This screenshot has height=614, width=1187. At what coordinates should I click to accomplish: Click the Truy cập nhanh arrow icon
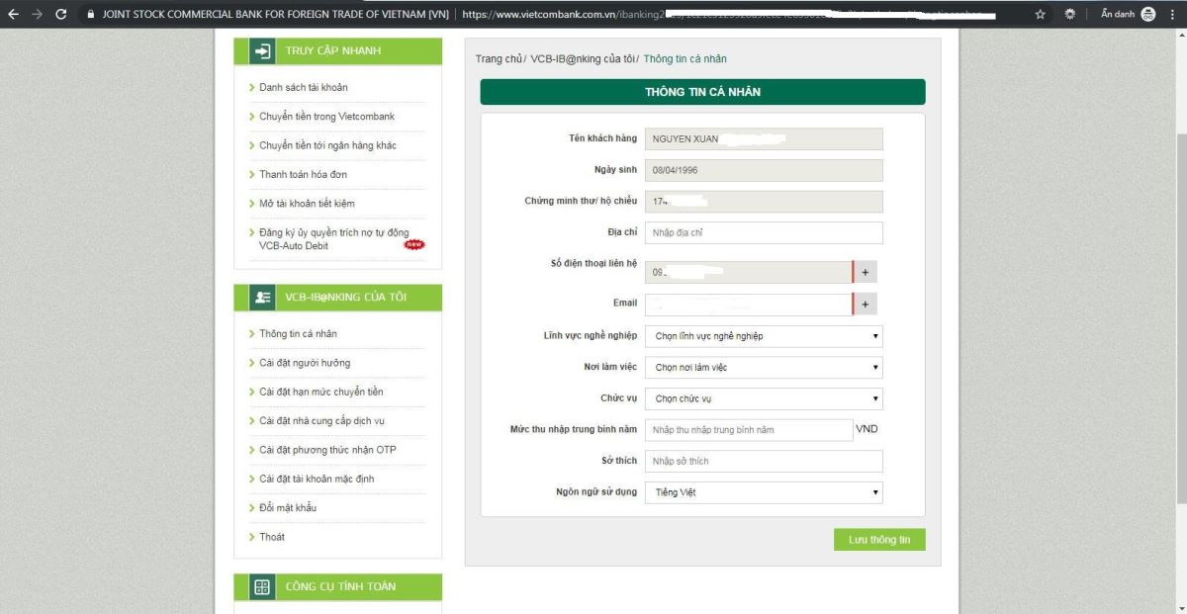[x=262, y=50]
